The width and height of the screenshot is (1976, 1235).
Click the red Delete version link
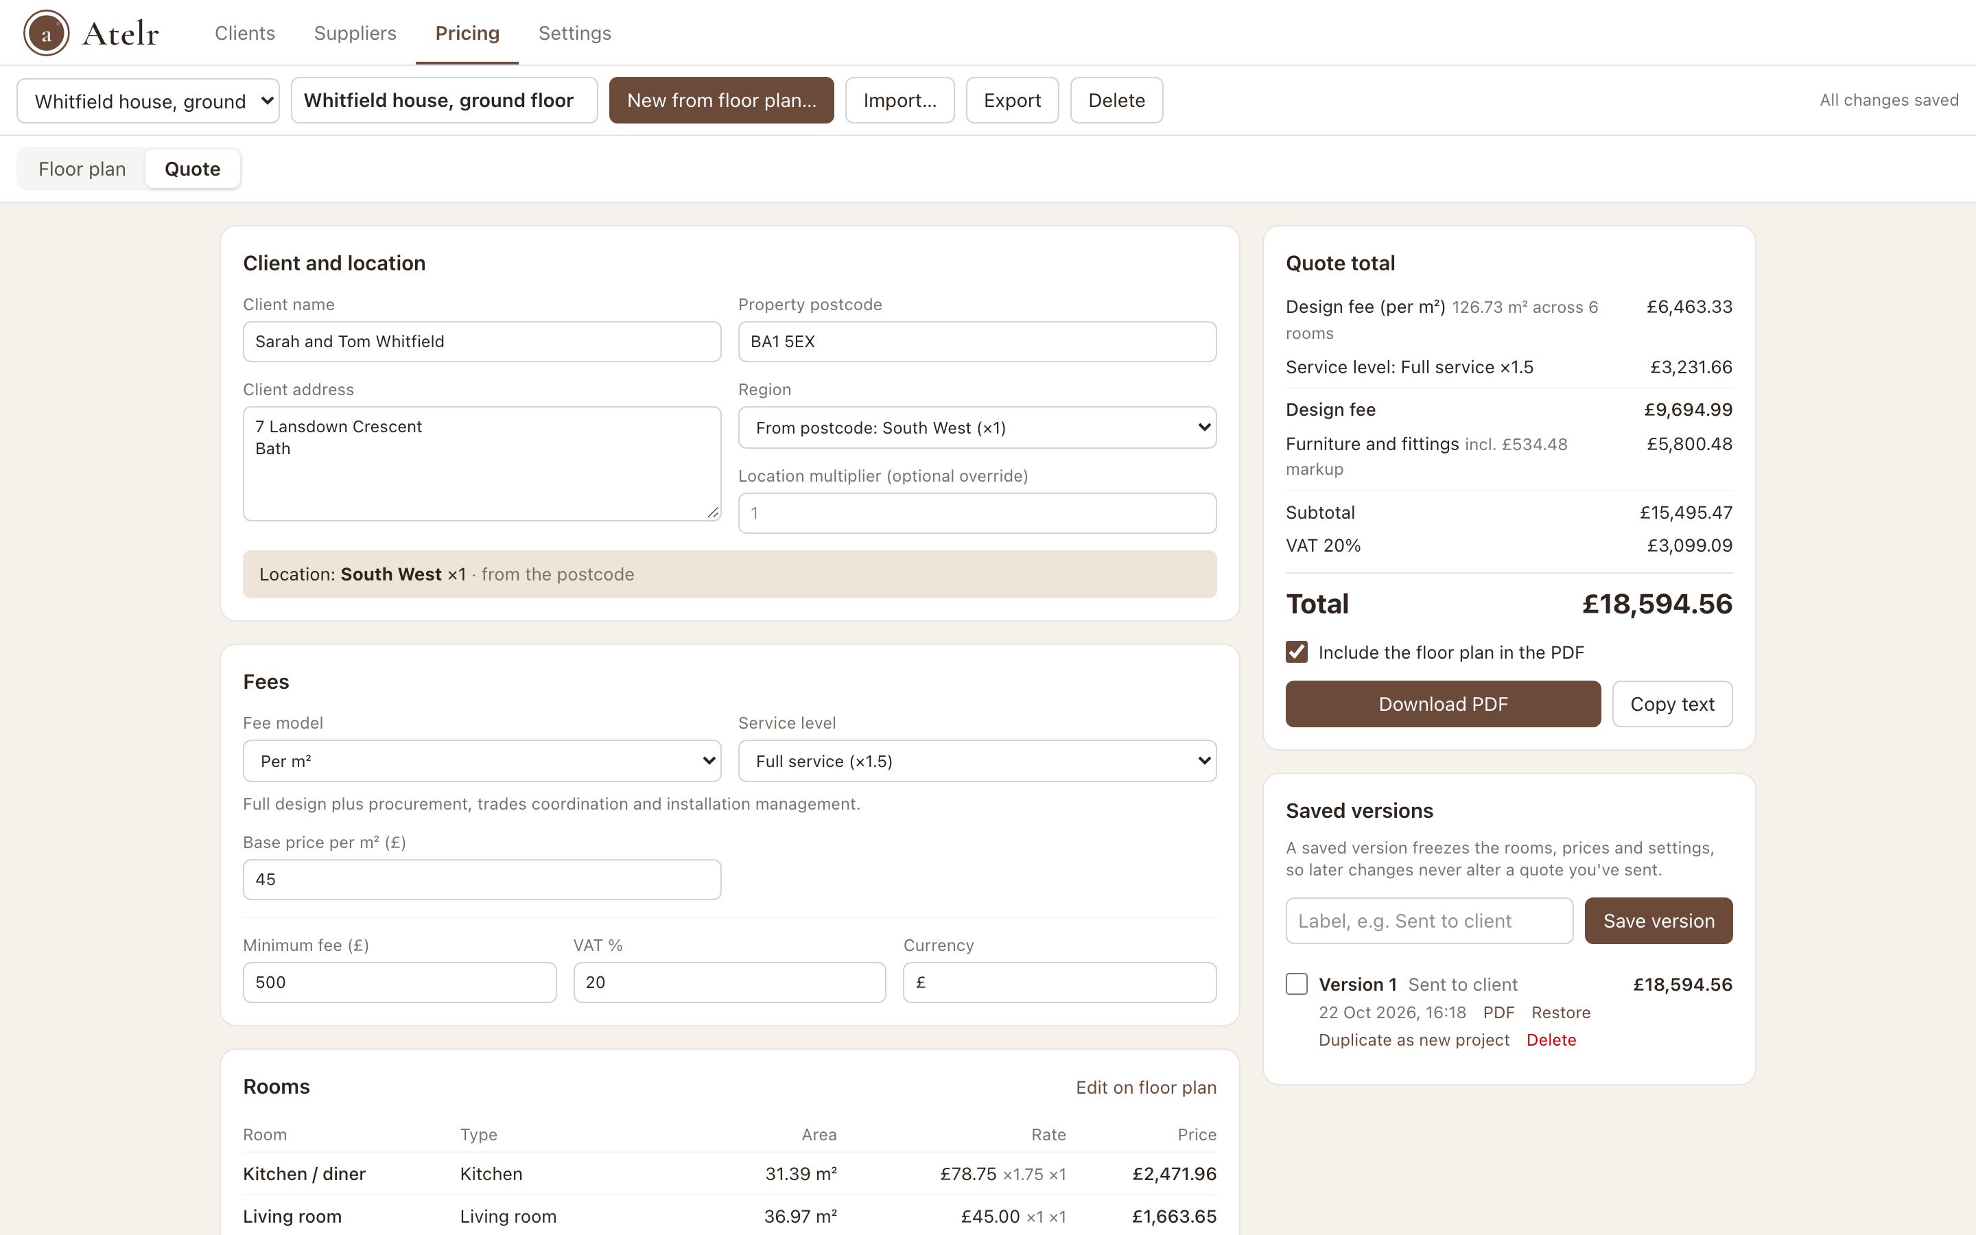[x=1551, y=1039]
